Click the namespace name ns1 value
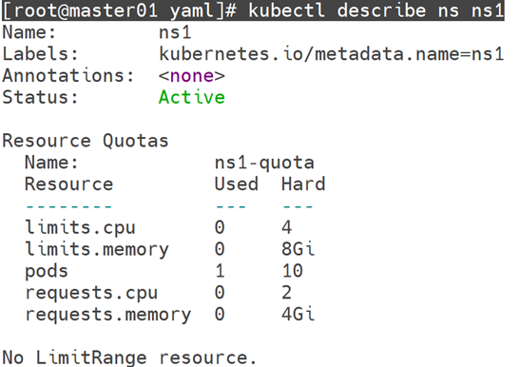This screenshot has height=367, width=520. [x=175, y=32]
